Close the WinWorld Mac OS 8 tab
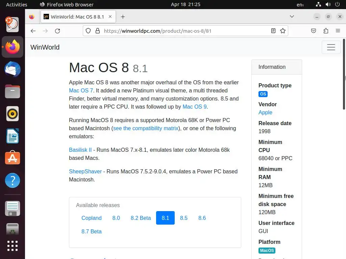 coord(110,17)
